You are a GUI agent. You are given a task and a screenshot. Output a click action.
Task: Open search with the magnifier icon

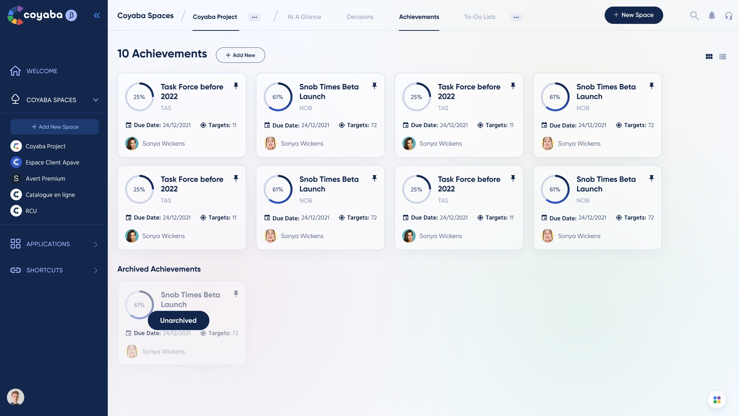pyautogui.click(x=694, y=15)
